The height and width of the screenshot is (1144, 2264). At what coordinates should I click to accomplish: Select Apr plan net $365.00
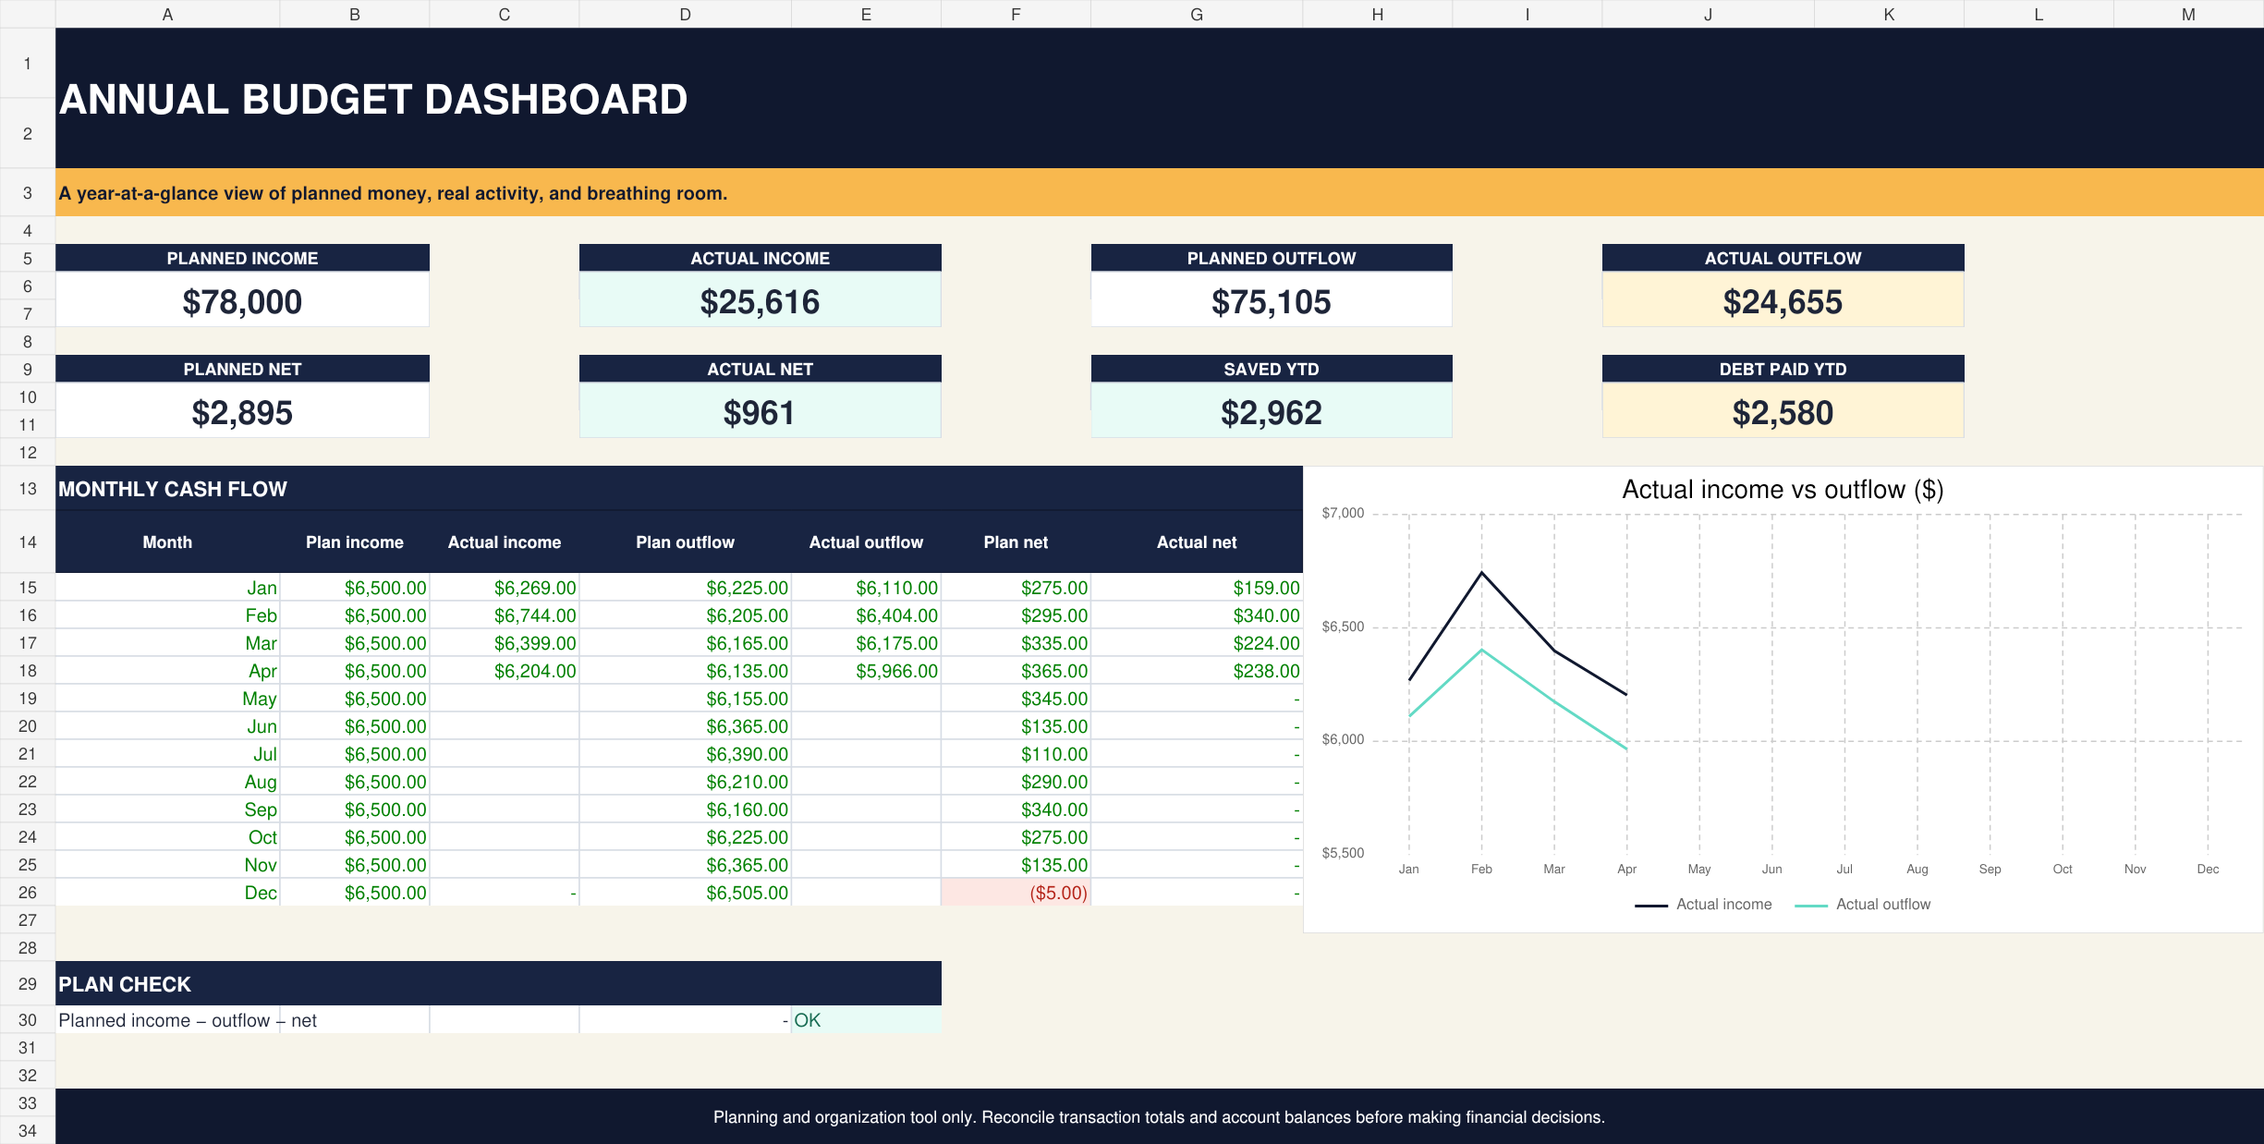1016,670
